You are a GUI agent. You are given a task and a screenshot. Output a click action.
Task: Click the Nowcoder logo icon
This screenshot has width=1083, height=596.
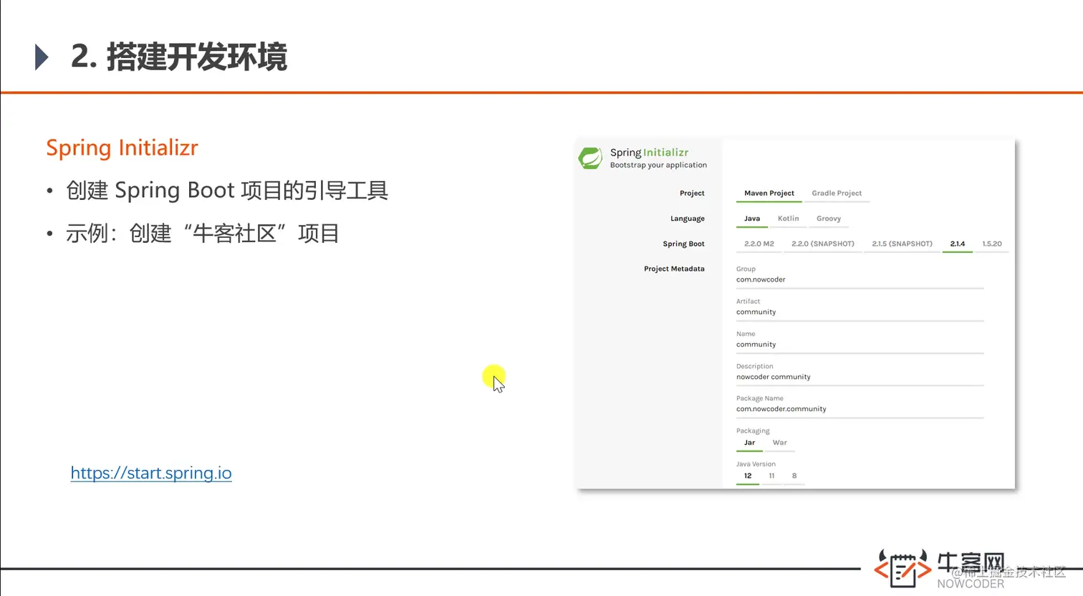click(x=901, y=569)
